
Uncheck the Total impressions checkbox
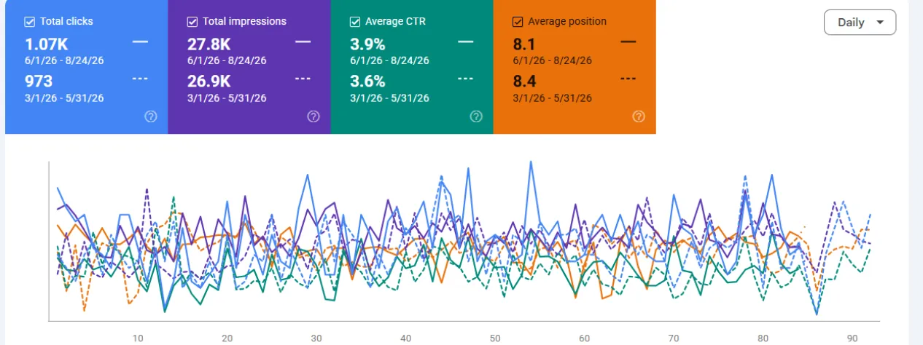[x=192, y=21]
